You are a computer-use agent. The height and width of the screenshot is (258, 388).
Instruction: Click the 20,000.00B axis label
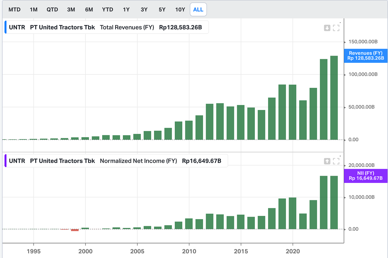361,165
